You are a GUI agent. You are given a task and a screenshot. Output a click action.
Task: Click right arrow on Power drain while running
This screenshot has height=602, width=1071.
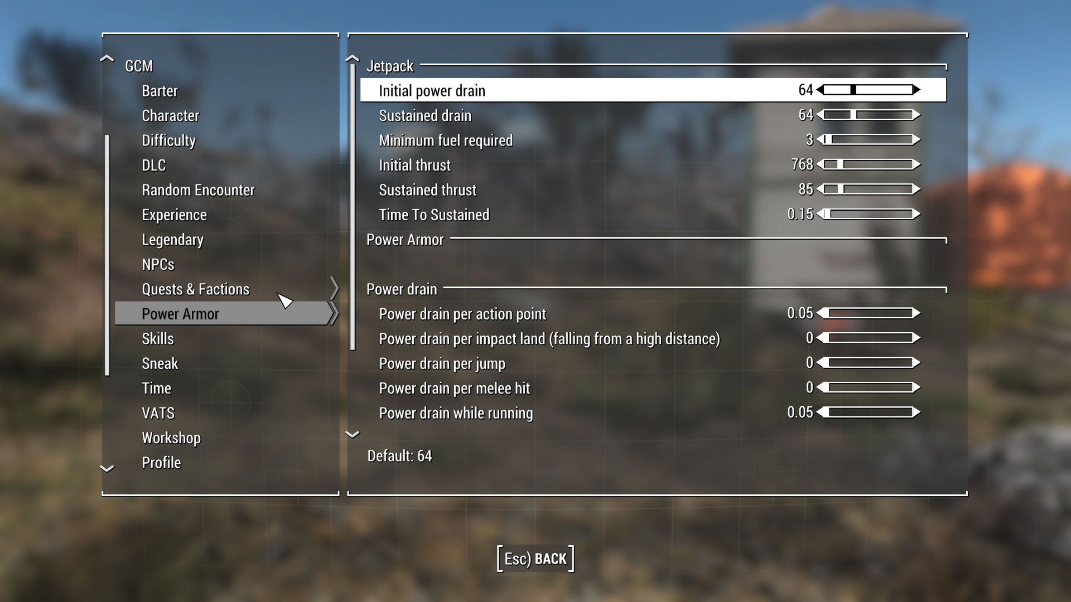[922, 414]
